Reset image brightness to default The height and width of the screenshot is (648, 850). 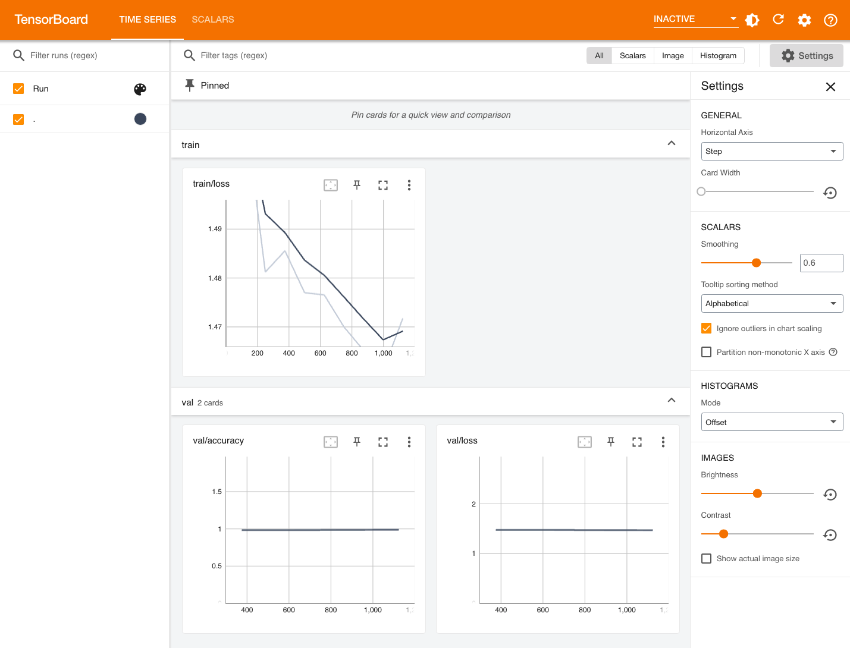830,495
